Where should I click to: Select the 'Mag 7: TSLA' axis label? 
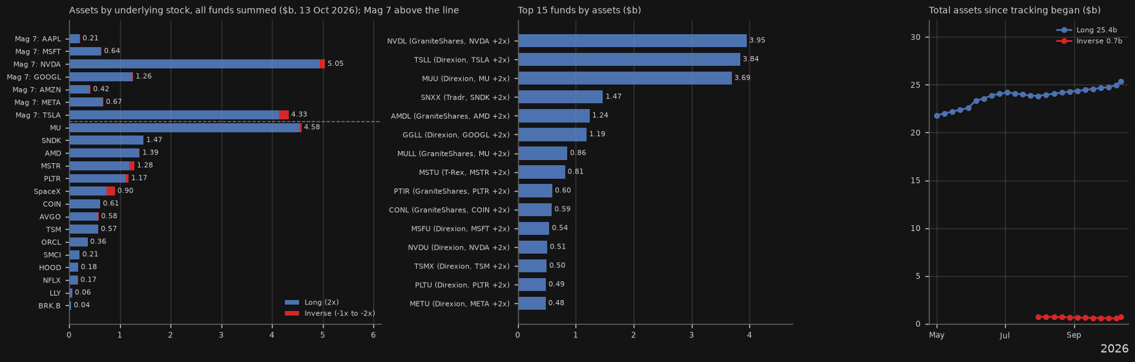pos(38,116)
